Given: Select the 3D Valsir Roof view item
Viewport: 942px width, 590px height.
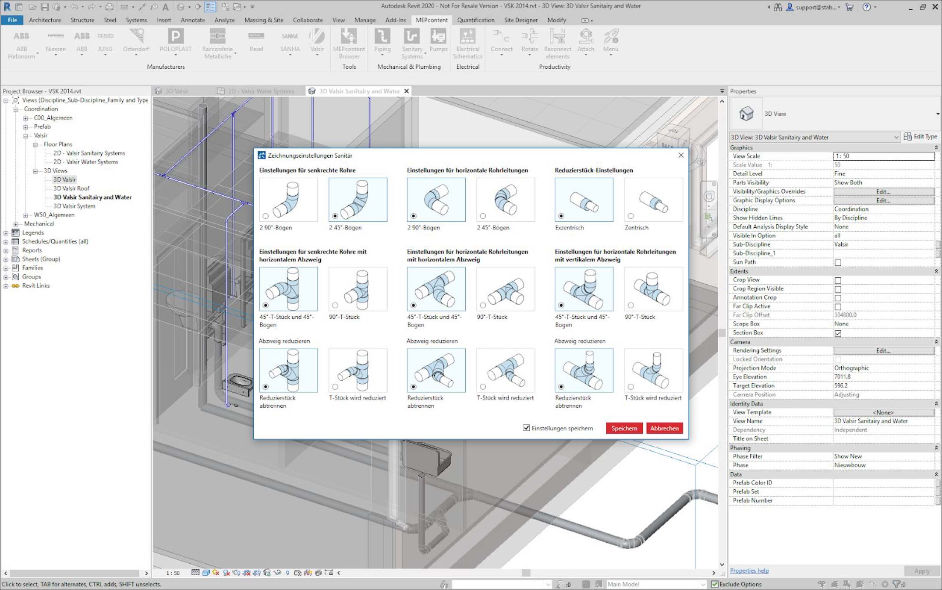Looking at the screenshot, I should pyautogui.click(x=71, y=188).
